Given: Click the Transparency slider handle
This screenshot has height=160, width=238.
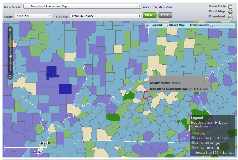Looking at the screenshot, I should (212, 25).
